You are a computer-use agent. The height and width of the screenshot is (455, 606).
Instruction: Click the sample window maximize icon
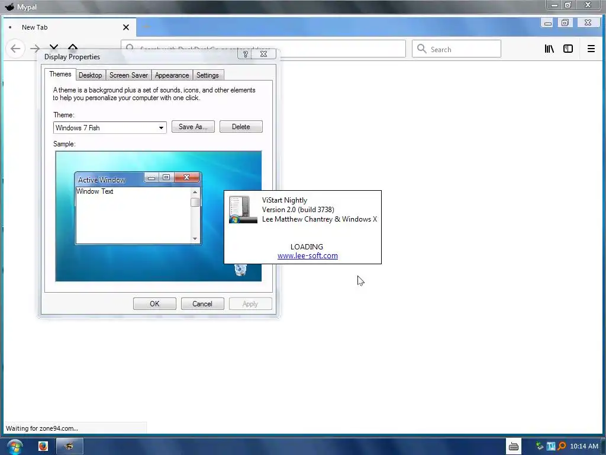coord(166,177)
